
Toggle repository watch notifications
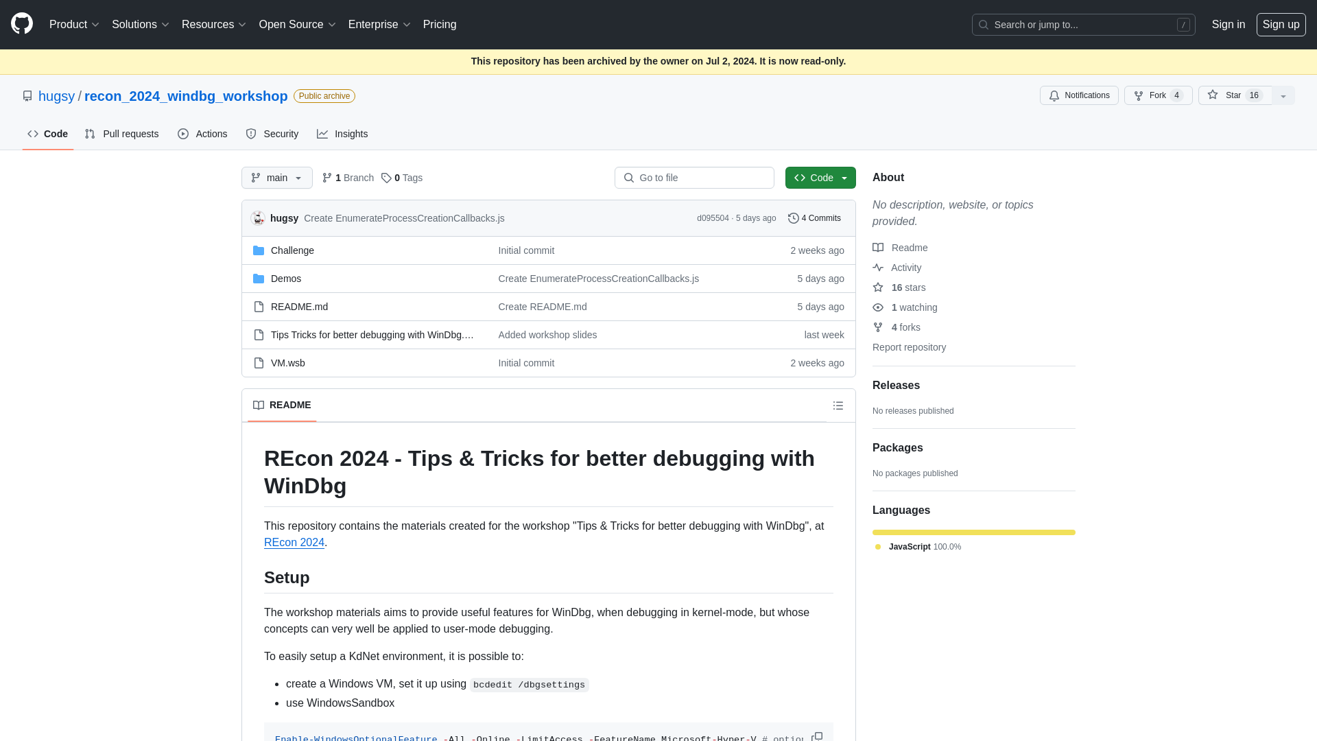(x=1079, y=95)
